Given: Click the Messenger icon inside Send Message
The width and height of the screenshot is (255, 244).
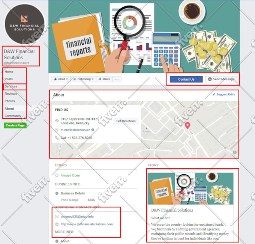Looking at the screenshot, I should 210,79.
